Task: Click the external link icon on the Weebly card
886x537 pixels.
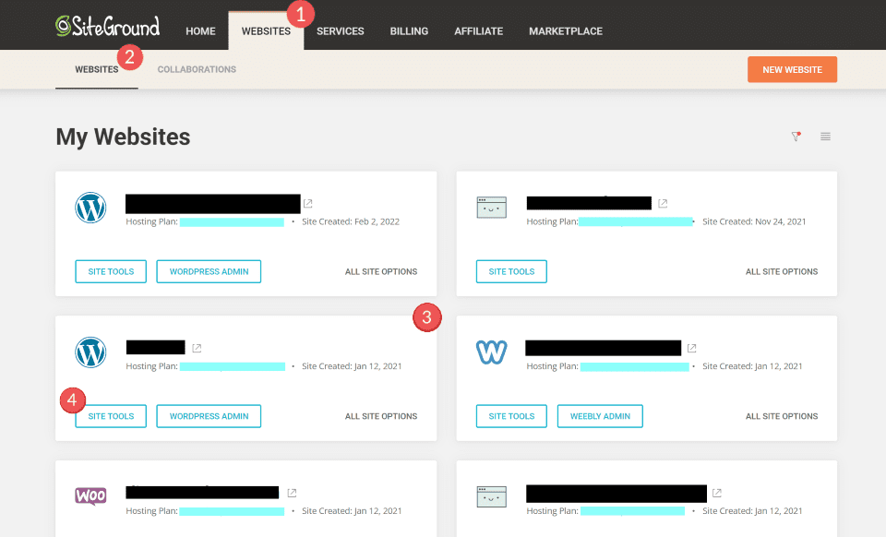Action: click(x=691, y=348)
